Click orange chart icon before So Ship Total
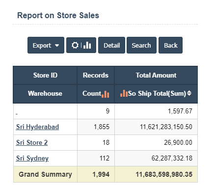The width and height of the screenshot is (214, 188). tap(124, 93)
